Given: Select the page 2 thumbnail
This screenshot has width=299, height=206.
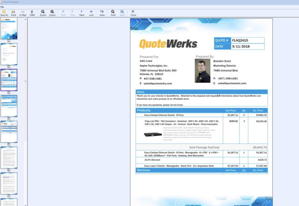Looking at the screenshot, I should [x=9, y=54].
